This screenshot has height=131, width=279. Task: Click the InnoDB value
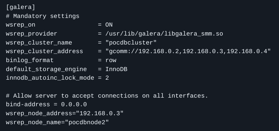(x=116, y=69)
